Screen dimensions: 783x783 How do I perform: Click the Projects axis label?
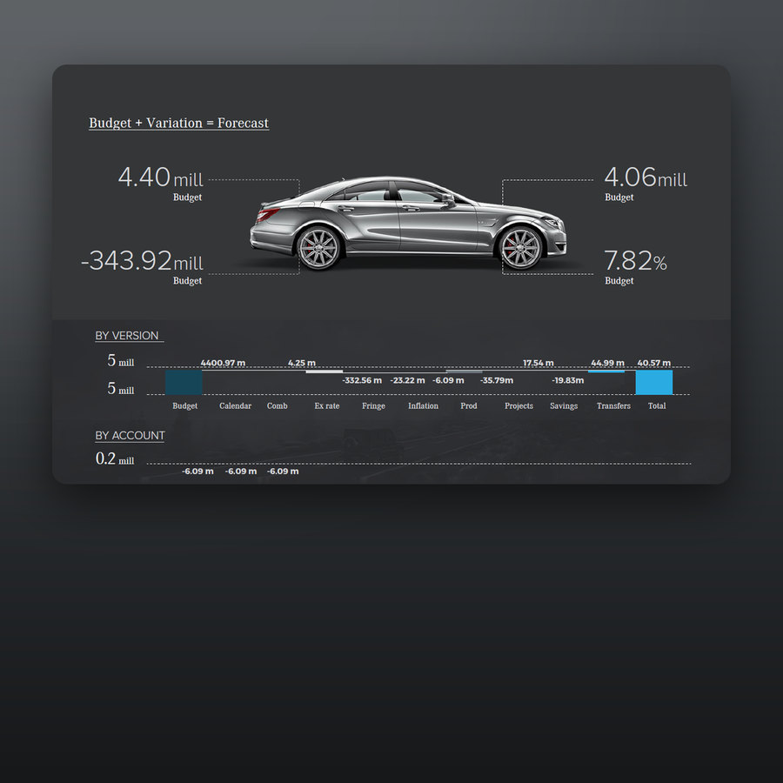click(519, 406)
